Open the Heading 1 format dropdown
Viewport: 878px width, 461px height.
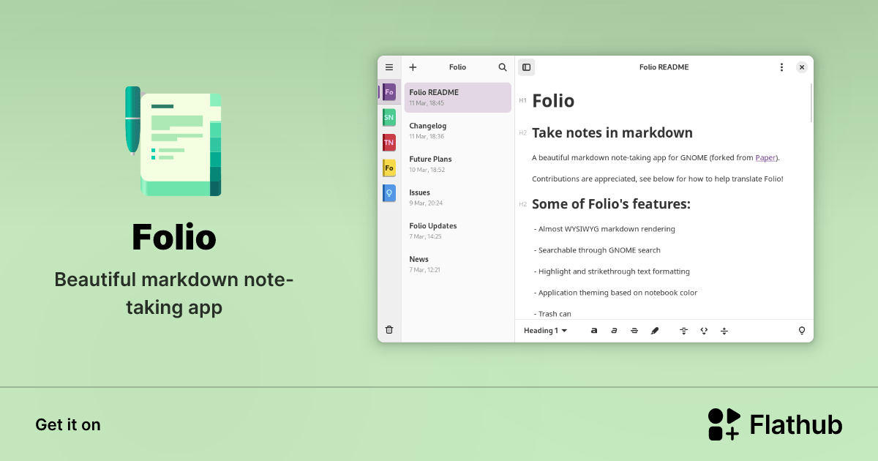pyautogui.click(x=545, y=331)
